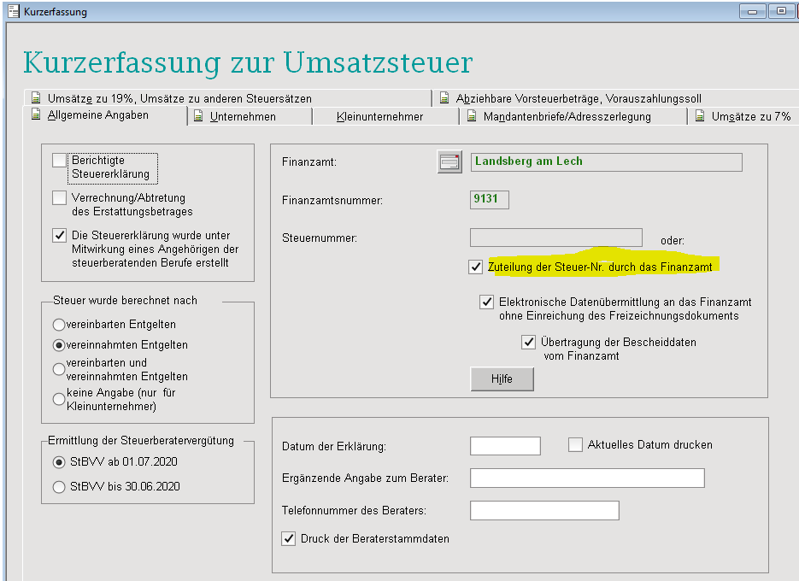Click the Steuernummer input field
This screenshot has height=581, width=799.
(555, 238)
